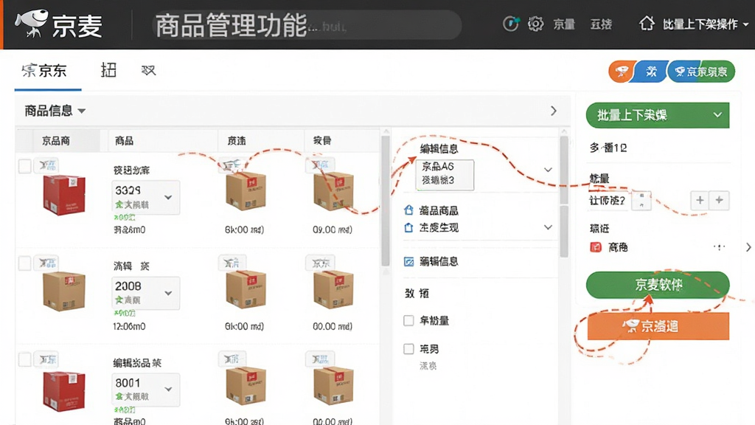Open the 3329 dropdown
Screen dimensions: 755x425
coord(146,197)
